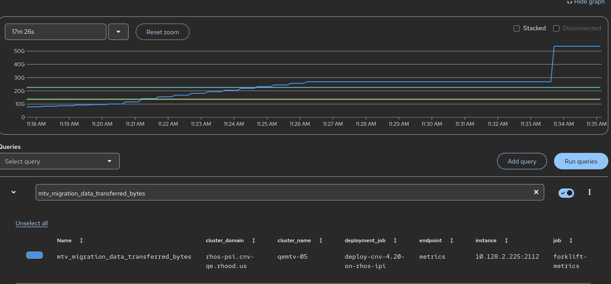Click the 10.128.2.225:2112 instance cell
The width and height of the screenshot is (611, 284).
tap(507, 256)
